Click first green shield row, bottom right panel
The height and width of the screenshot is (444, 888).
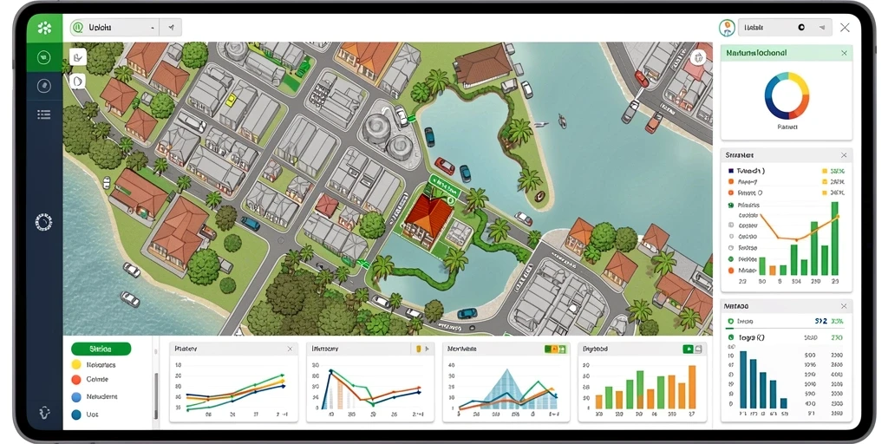click(x=786, y=321)
